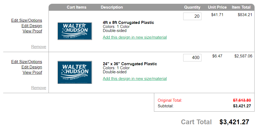Open Edit Size/Options for the 4ft x 8ft sign

tap(27, 20)
